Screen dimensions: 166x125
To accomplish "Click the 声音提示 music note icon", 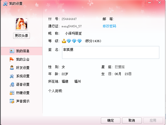I will [12, 101].
